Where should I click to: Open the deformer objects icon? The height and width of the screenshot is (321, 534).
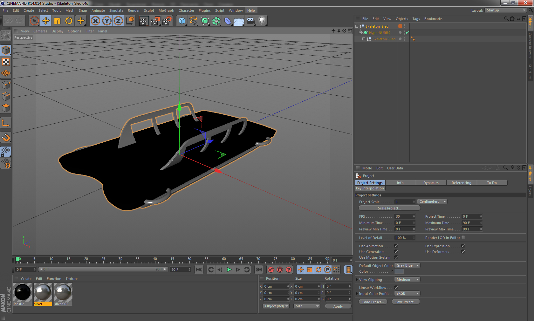(x=228, y=21)
